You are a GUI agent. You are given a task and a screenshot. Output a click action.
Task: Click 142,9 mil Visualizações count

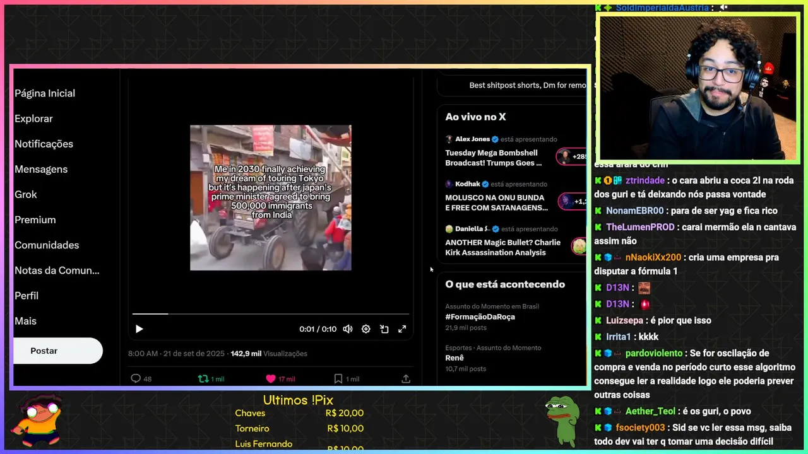point(269,354)
